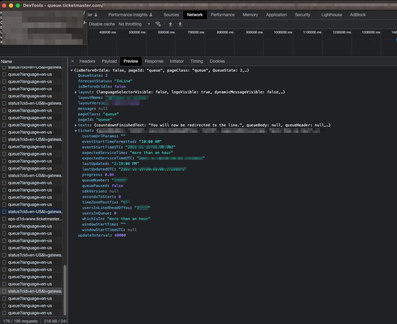Open the AdBlock panel tab
397x324 pixels.
pyautogui.click(x=358, y=15)
